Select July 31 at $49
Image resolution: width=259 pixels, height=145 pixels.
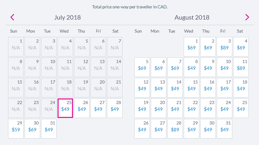click(x=49, y=129)
